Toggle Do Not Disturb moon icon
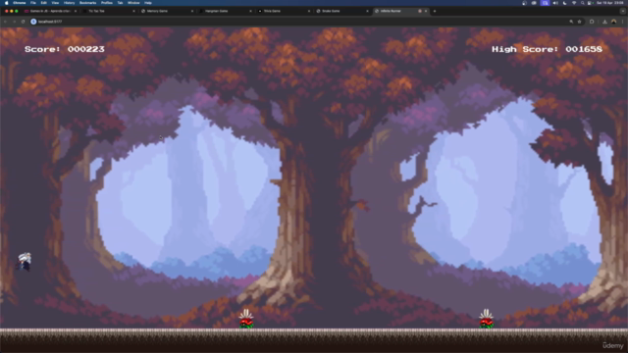Viewport: 628px width, 353px height. click(x=565, y=3)
